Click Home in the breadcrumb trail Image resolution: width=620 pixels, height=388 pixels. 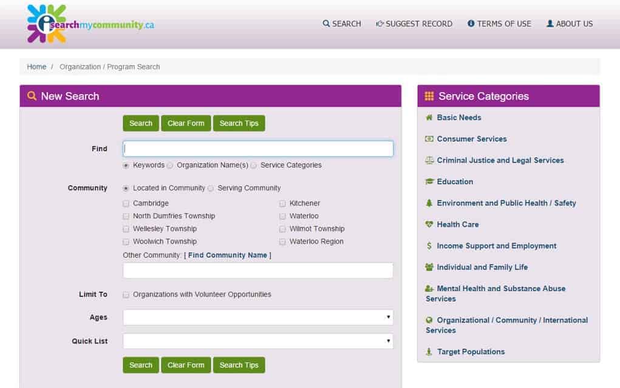point(36,67)
